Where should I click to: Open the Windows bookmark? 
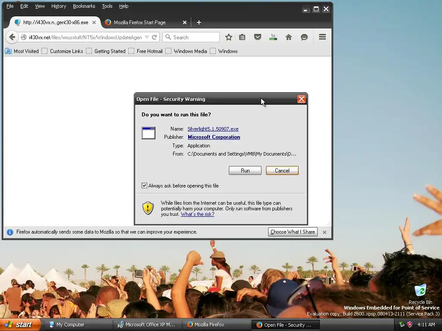pos(224,51)
